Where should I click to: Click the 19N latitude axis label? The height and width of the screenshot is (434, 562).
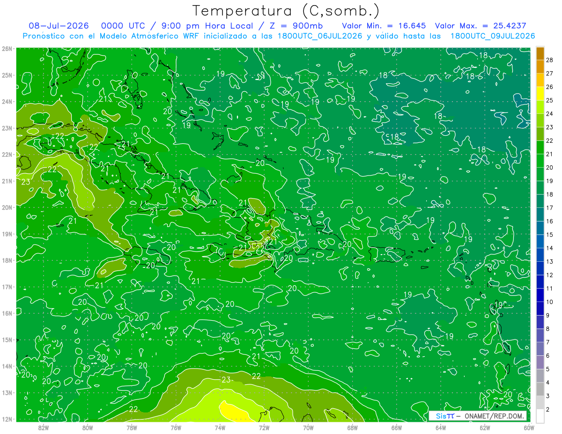7,234
